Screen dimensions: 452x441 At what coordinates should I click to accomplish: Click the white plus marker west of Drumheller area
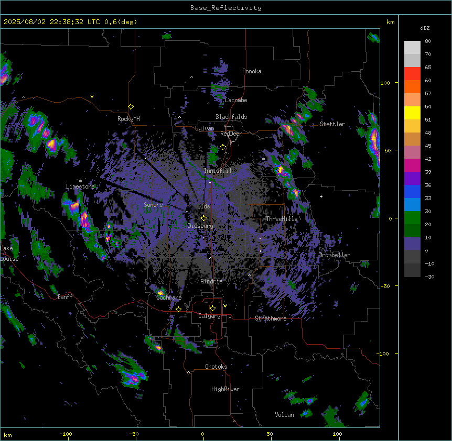point(321,196)
